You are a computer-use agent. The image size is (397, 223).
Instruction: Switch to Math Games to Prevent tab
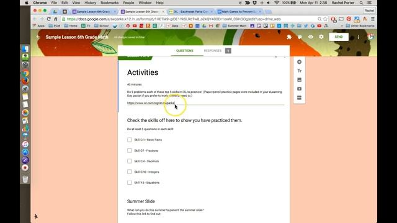tap(239, 12)
